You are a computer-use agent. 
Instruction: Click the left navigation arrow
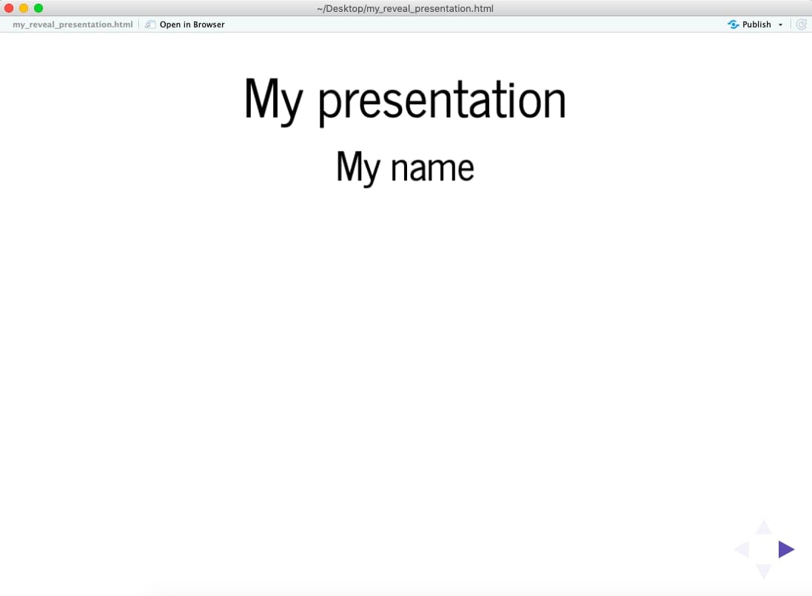pyautogui.click(x=742, y=549)
